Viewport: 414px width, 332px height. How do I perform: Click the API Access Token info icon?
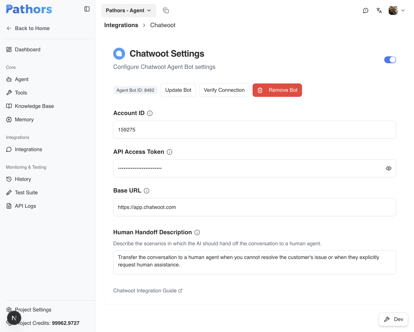[169, 152]
